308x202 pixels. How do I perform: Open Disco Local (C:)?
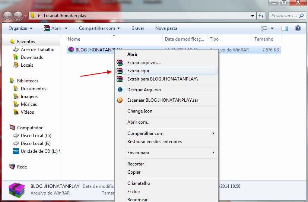[x=36, y=136]
